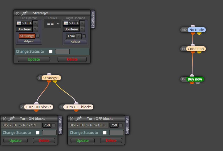The width and height of the screenshot is (223, 151).
Task: Open Left Operand Value type dropdown
Action: pyautogui.click(x=35, y=23)
